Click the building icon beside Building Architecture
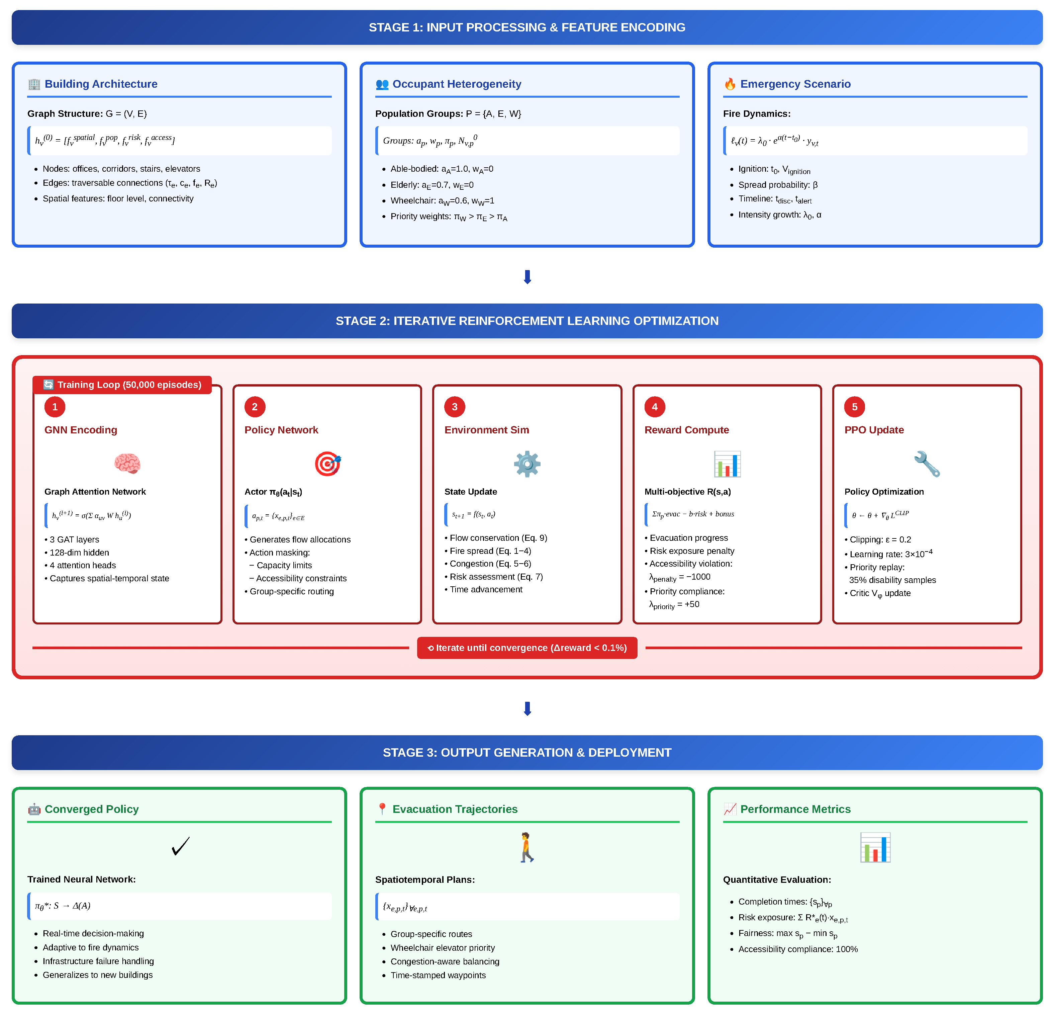Image resolution: width=1053 pixels, height=1015 pixels. tap(34, 84)
